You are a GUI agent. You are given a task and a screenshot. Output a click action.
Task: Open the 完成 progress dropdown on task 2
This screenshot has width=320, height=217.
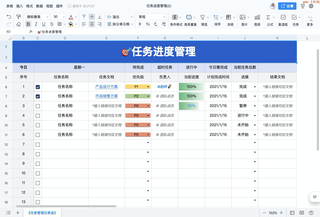pyautogui.click(x=255, y=96)
